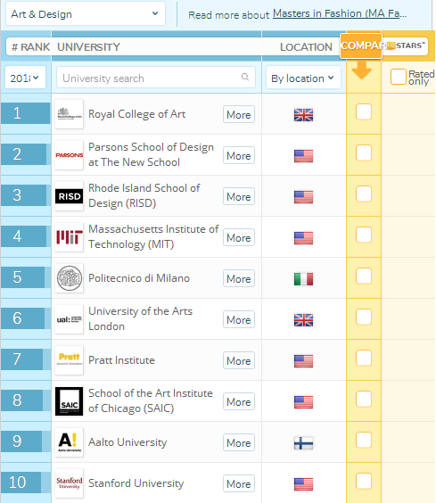Click More for Aalto University
The image size is (436, 503).
pyautogui.click(x=239, y=443)
